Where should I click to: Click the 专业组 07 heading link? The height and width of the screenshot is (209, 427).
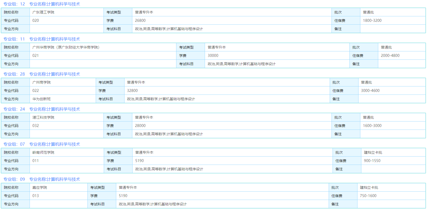tap(42, 144)
